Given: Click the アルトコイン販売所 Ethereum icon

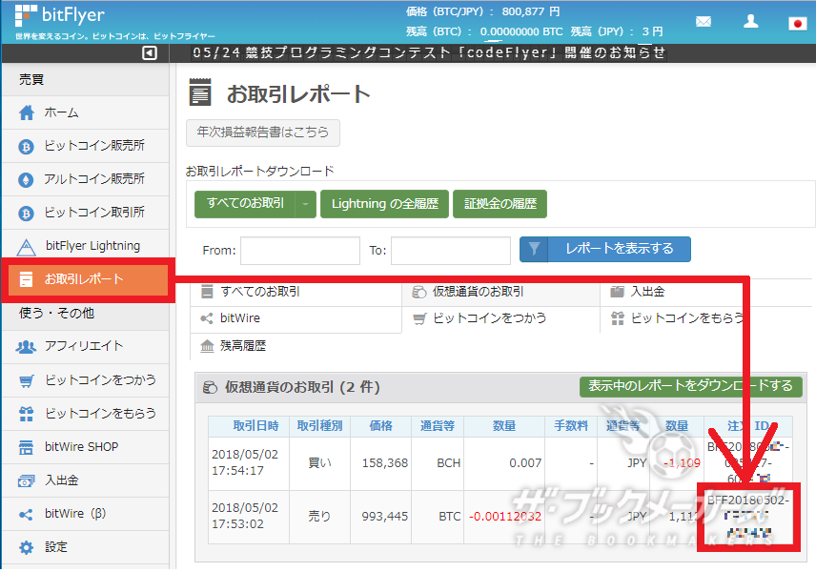Looking at the screenshot, I should point(26,179).
